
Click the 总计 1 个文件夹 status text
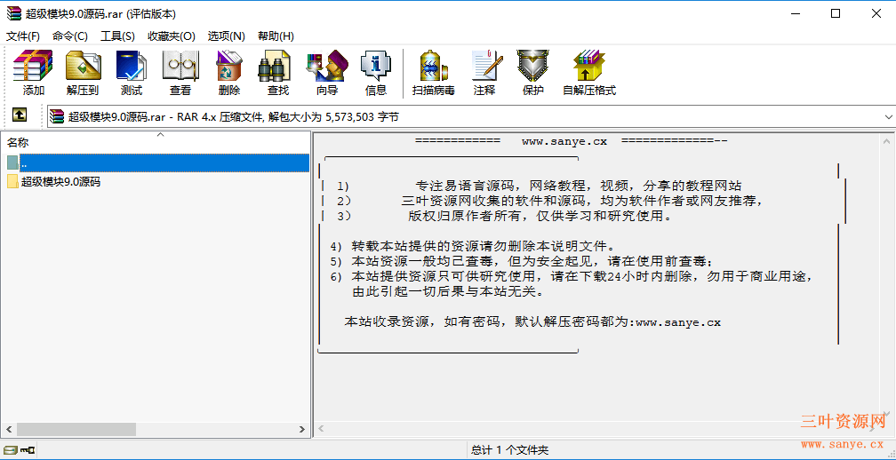coord(509,450)
